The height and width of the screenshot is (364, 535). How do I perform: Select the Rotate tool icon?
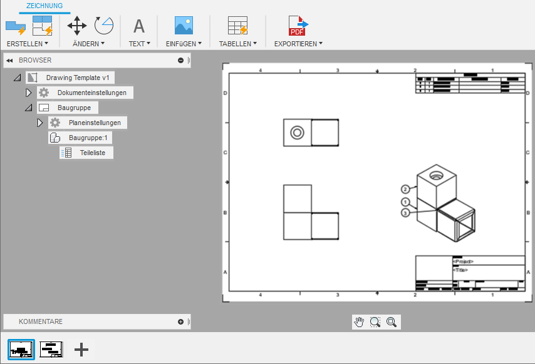pos(104,26)
